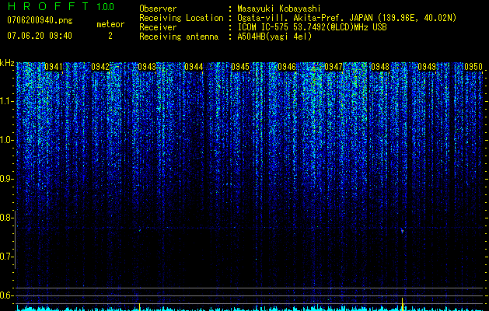Screen dimensions: 489x311
Task: Click the 1.0 frequency axis label
Action: click(x=6, y=140)
